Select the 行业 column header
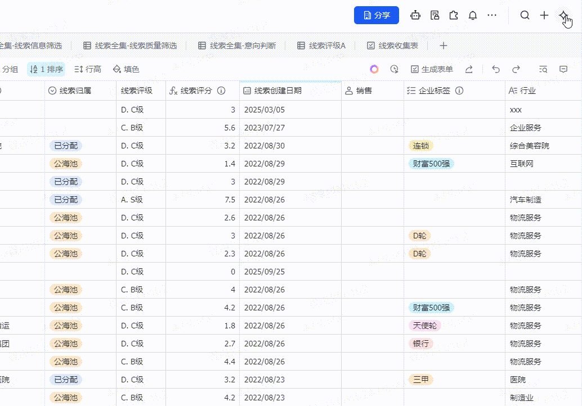Viewport: 582px width, 406px height. [x=543, y=91]
